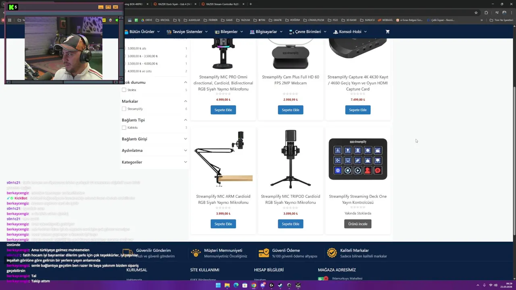Screen dimensions: 516x290
Task: Collapse the Bağlantı Tipi filter section
Action: click(x=185, y=120)
